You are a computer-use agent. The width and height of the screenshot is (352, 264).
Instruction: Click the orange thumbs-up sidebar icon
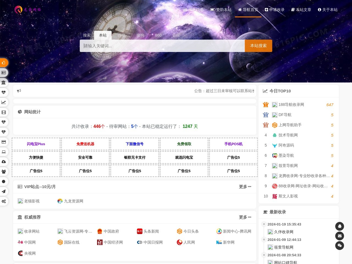(x=4, y=63)
